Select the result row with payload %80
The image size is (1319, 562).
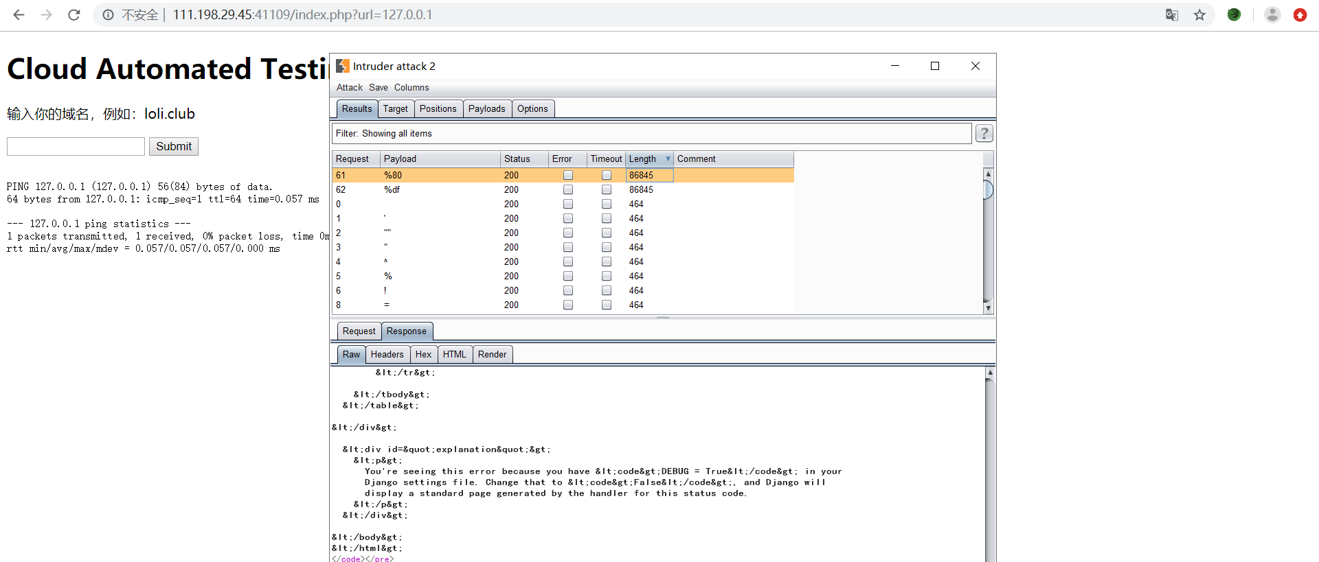563,175
